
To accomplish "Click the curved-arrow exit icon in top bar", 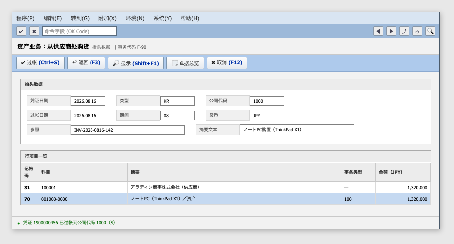I will click(x=404, y=31).
